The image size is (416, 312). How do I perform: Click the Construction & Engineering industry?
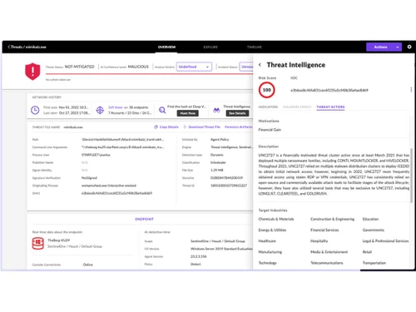tap(332, 219)
